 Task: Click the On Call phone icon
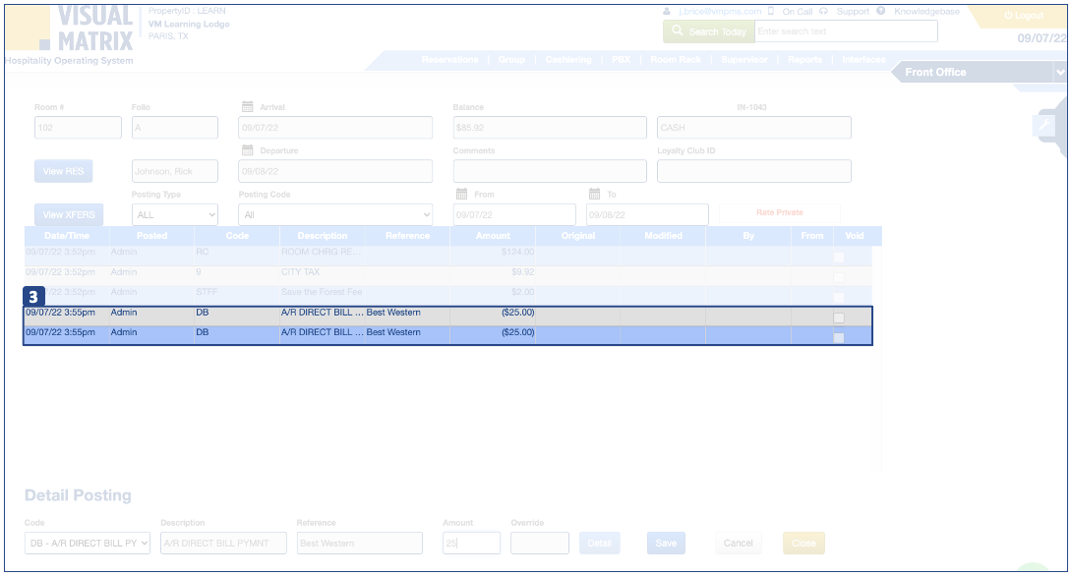(772, 12)
